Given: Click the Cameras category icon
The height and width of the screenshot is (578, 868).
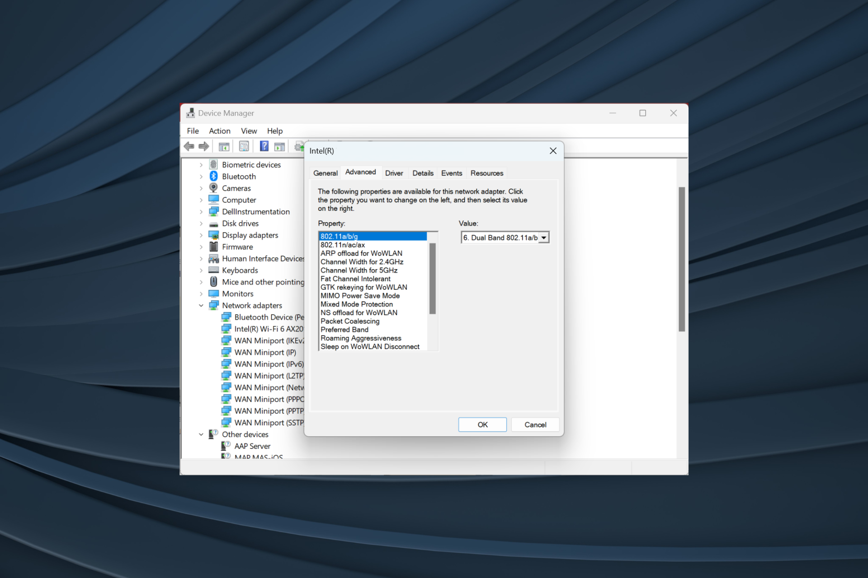Looking at the screenshot, I should (x=213, y=188).
